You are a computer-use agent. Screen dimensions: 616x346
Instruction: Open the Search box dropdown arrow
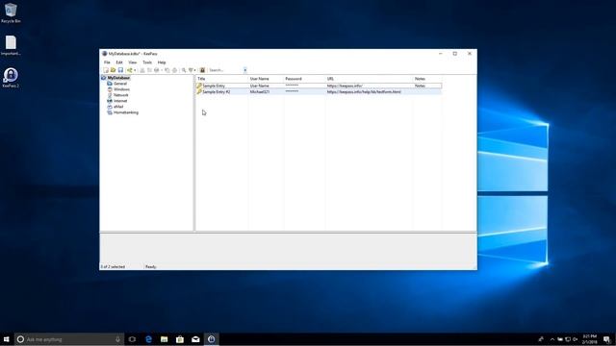244,70
